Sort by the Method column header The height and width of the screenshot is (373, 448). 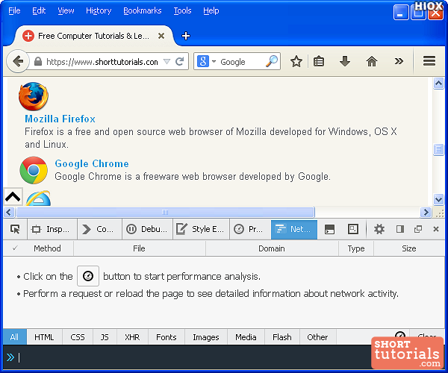click(47, 248)
